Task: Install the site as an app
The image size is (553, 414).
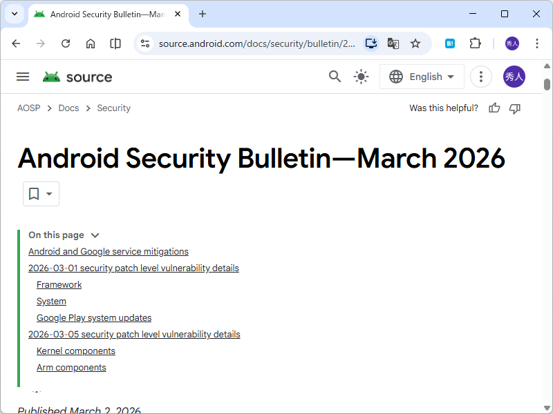Action: pos(371,43)
